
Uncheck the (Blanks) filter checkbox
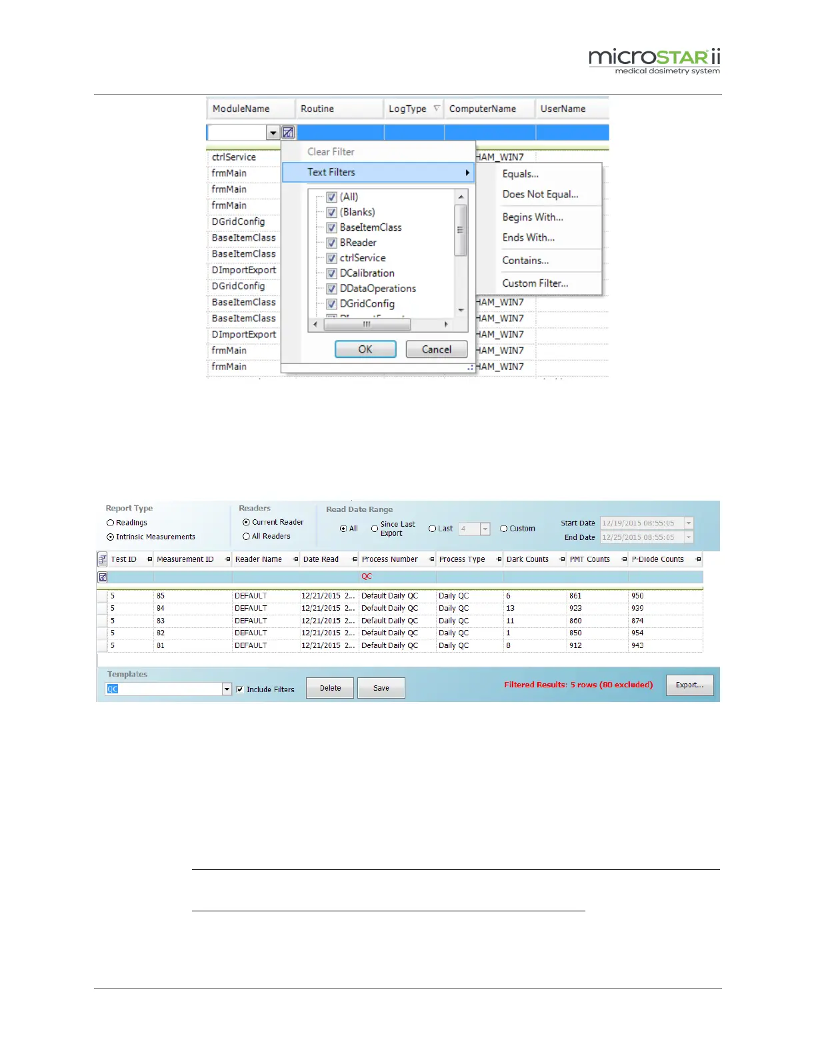331,212
